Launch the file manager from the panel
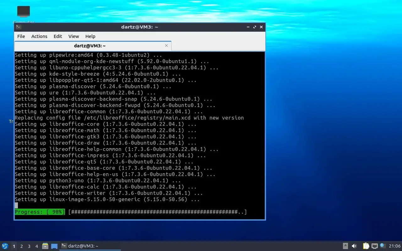This screenshot has width=402, height=251. 45,246
